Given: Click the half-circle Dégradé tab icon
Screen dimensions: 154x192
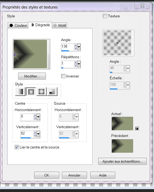Looking at the screenshot, I should 32,25.
